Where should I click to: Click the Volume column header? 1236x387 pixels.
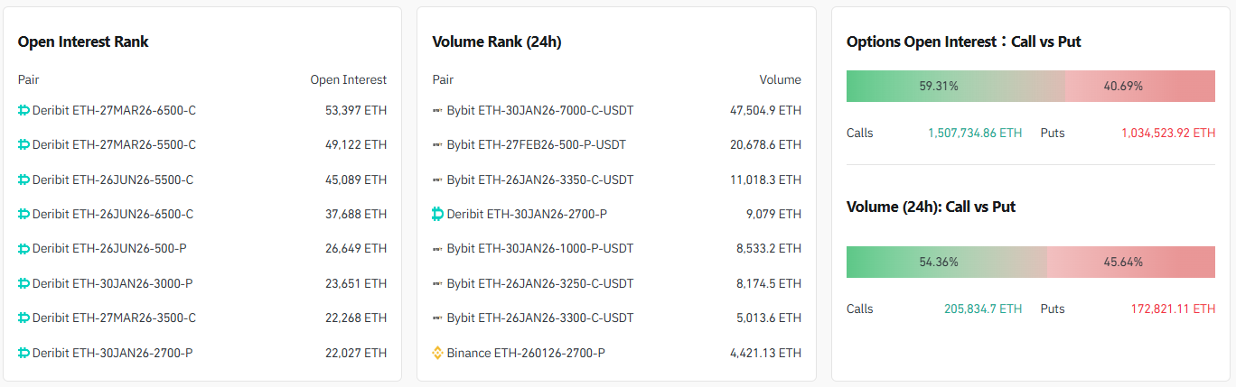[x=780, y=79]
